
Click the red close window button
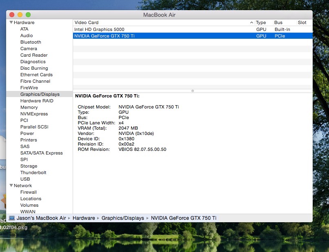click(x=12, y=15)
